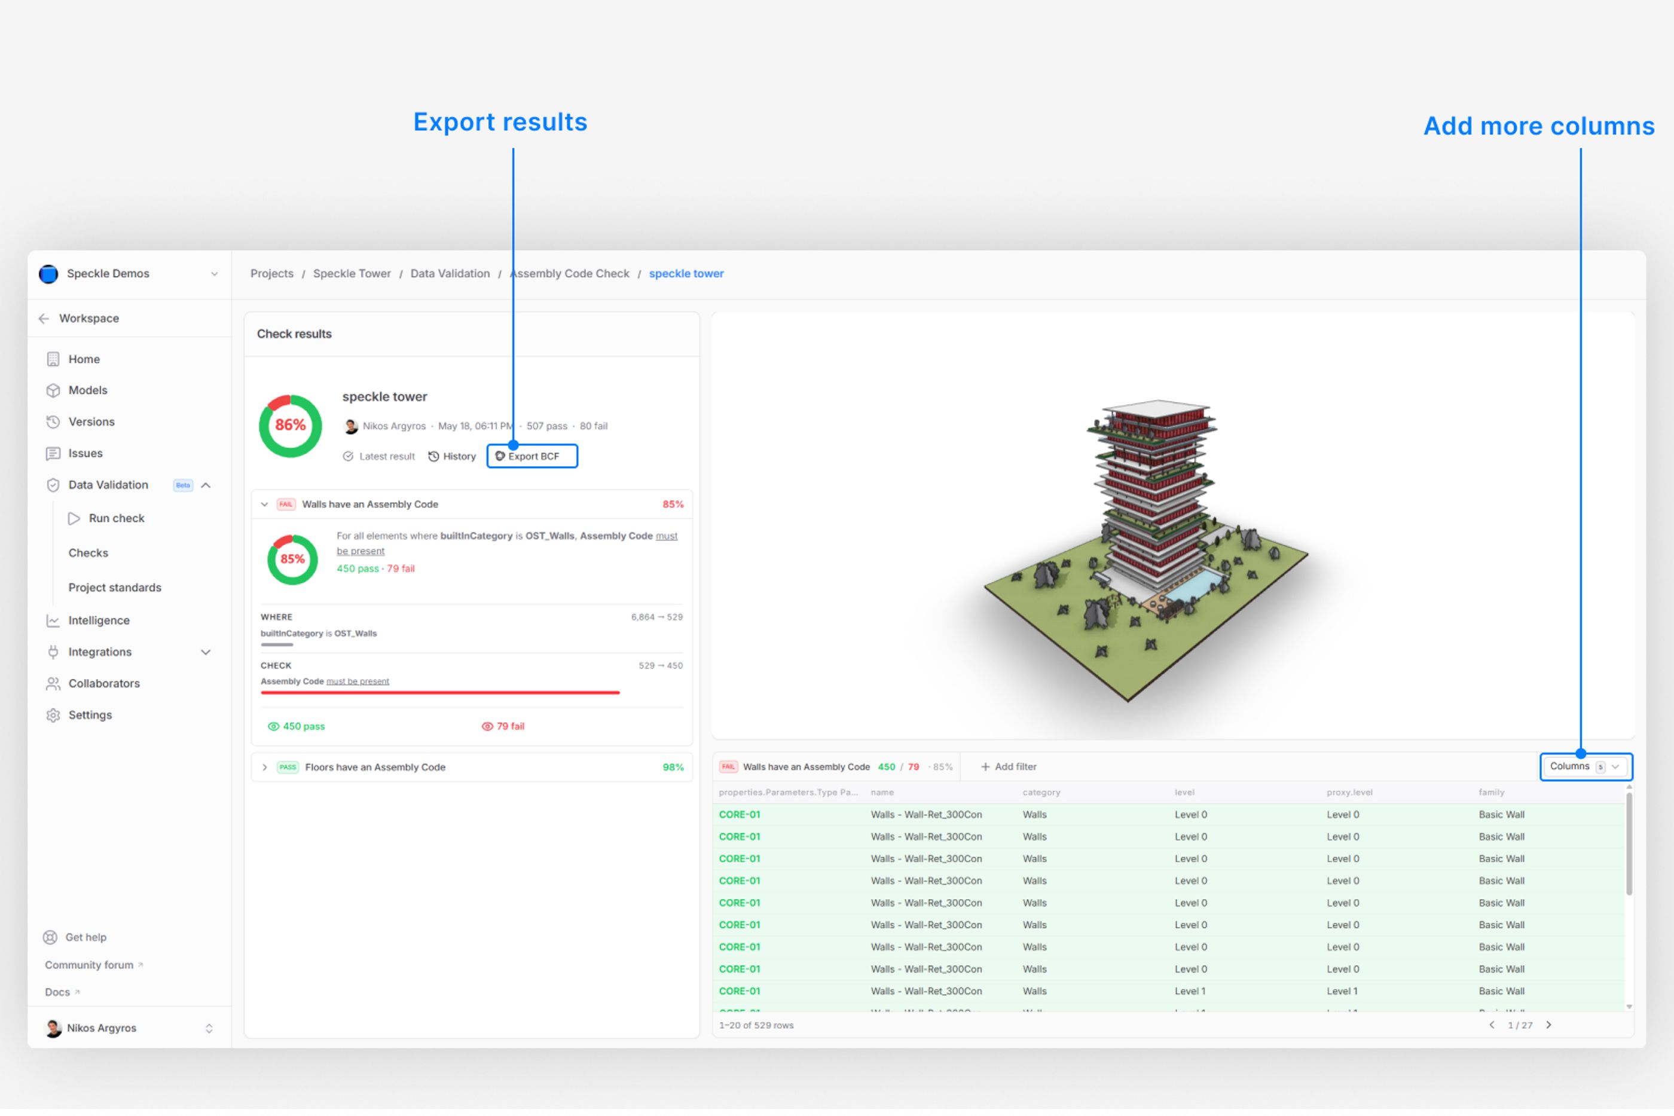Click the Beta badge beside Data Validation
This screenshot has width=1674, height=1116.
point(183,485)
